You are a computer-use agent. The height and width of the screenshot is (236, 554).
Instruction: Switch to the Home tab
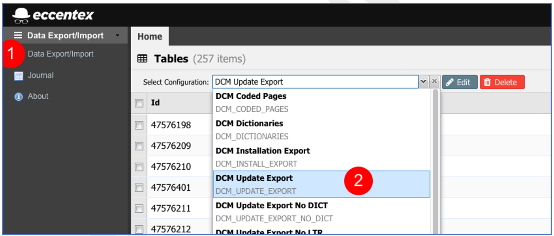[x=150, y=37]
